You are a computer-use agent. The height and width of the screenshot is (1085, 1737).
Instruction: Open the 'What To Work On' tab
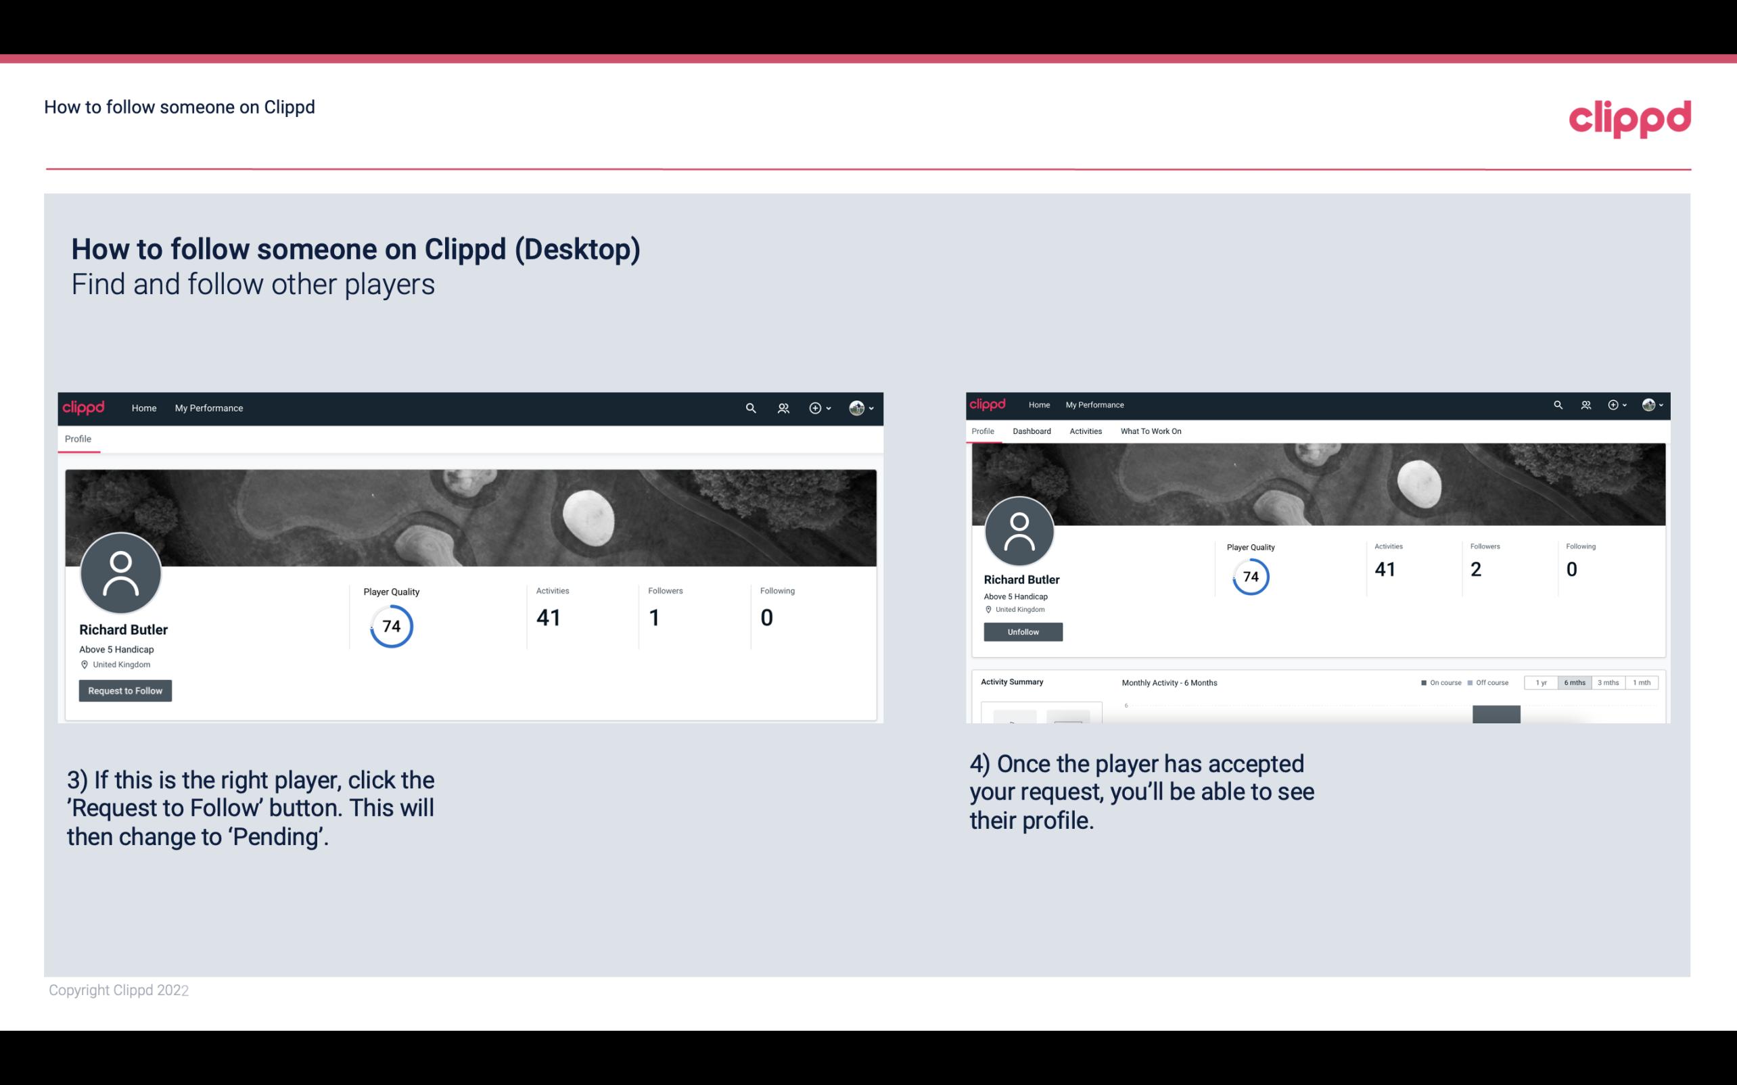coord(1151,431)
